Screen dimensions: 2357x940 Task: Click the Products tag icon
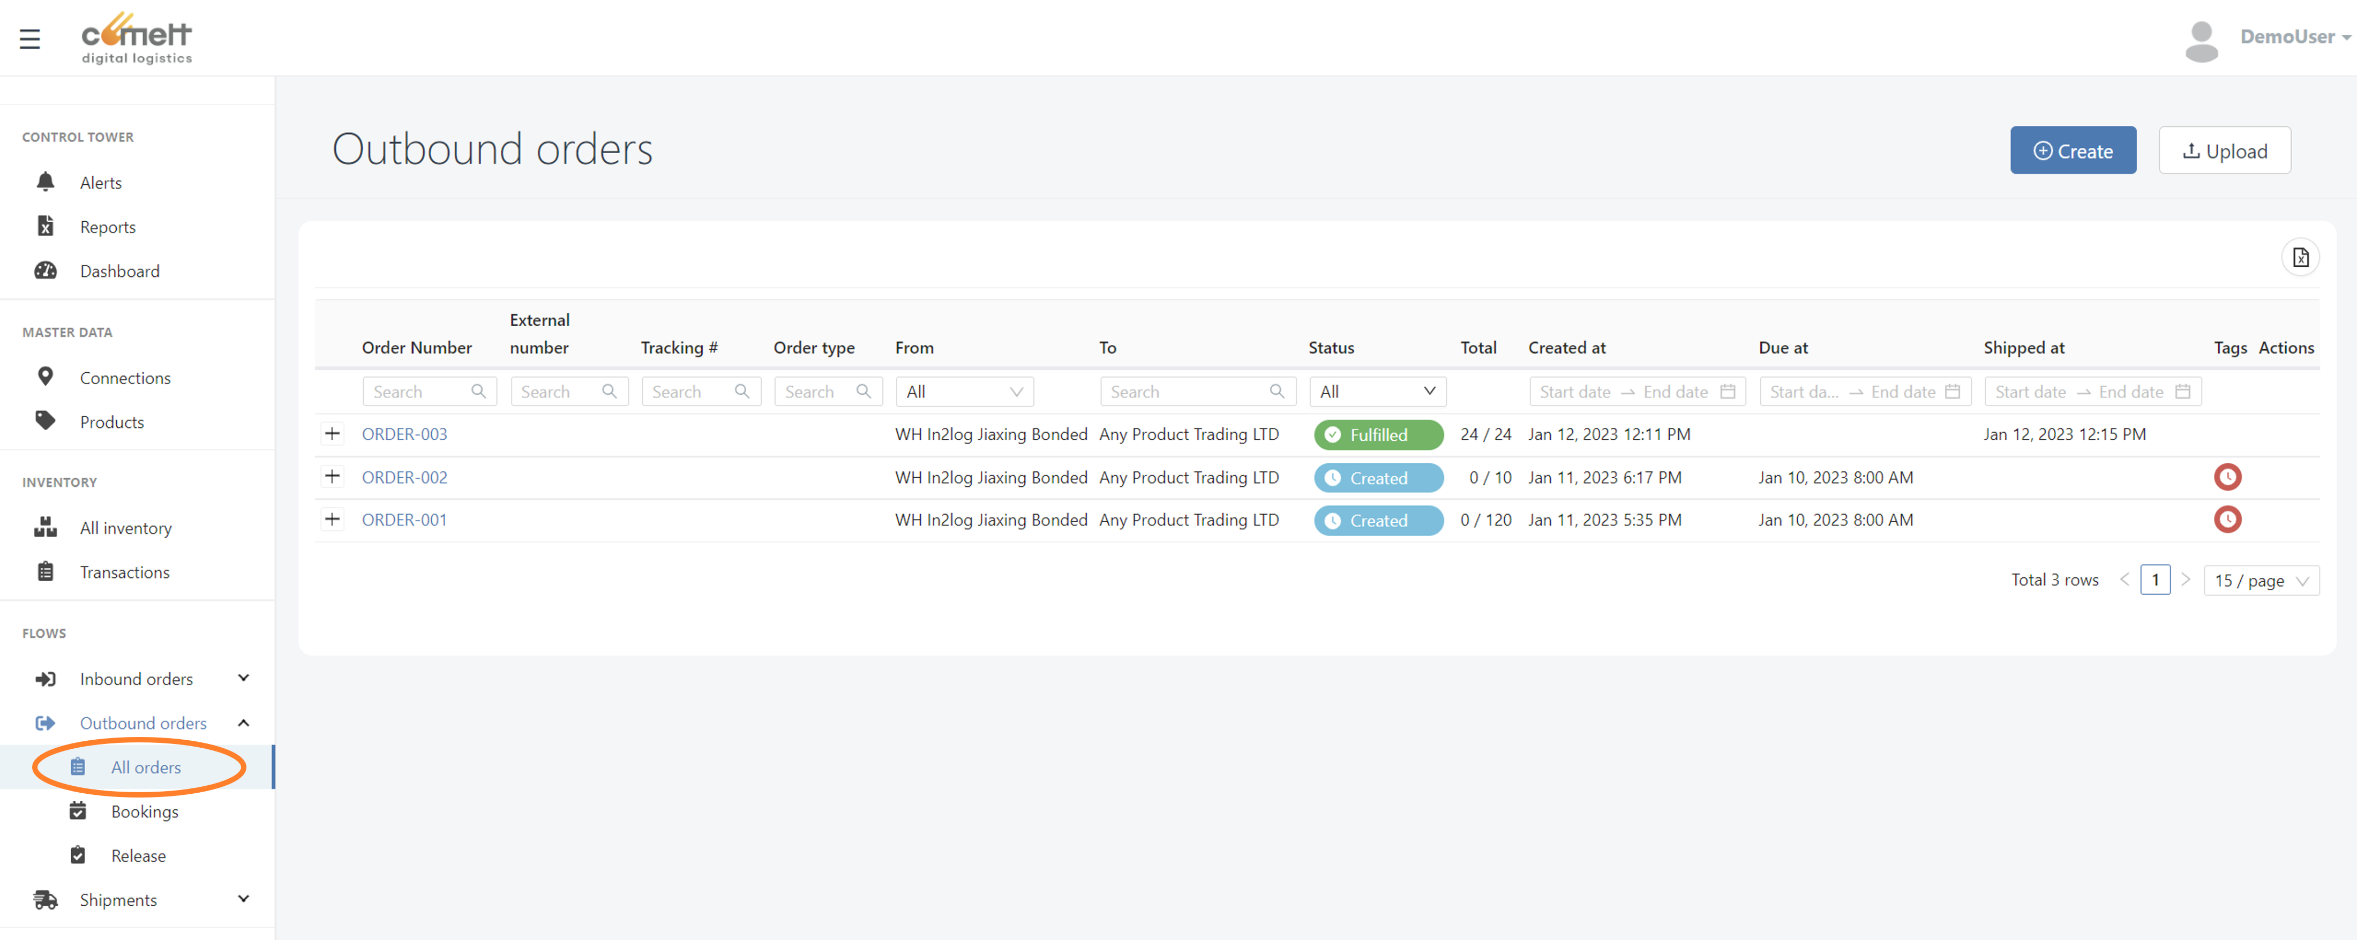(45, 421)
